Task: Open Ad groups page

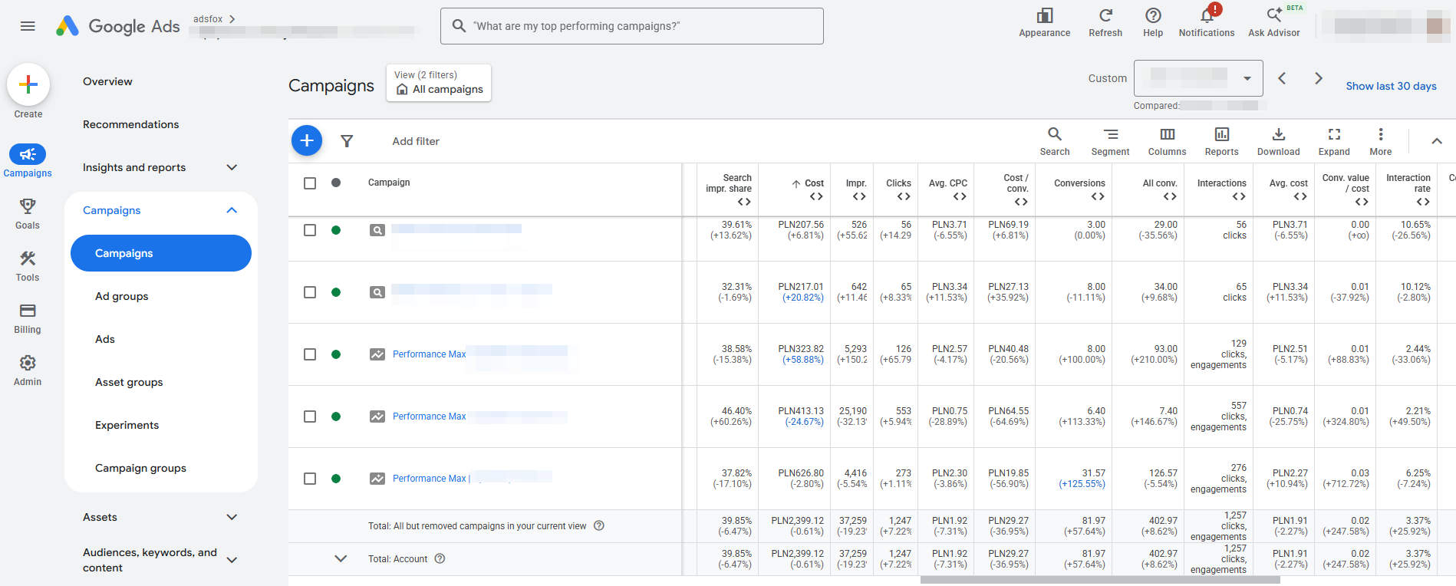Action: coord(122,296)
